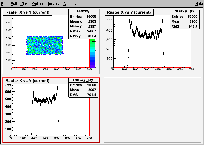Viewport: 204px width, 145px height.
Task: Open the Options menu
Action: pos(38,4)
